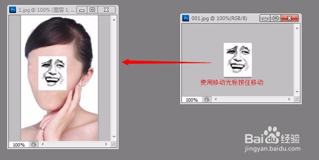Click the scroll left arrow in the 1.jpg window

click(43, 144)
